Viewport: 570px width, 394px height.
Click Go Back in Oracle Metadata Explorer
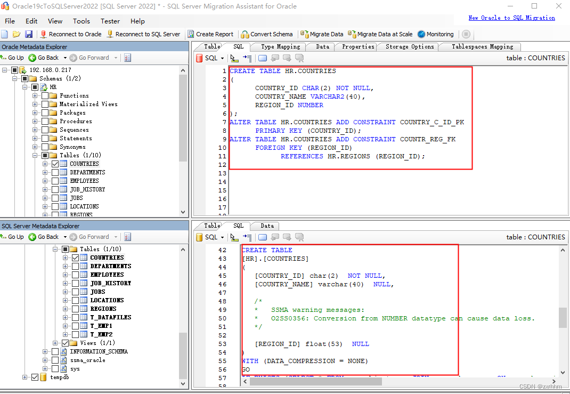point(44,58)
